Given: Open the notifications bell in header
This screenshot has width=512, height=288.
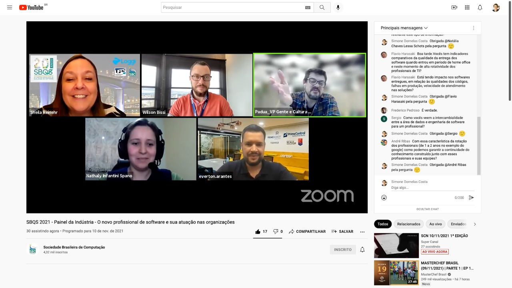Looking at the screenshot, I should [480, 8].
